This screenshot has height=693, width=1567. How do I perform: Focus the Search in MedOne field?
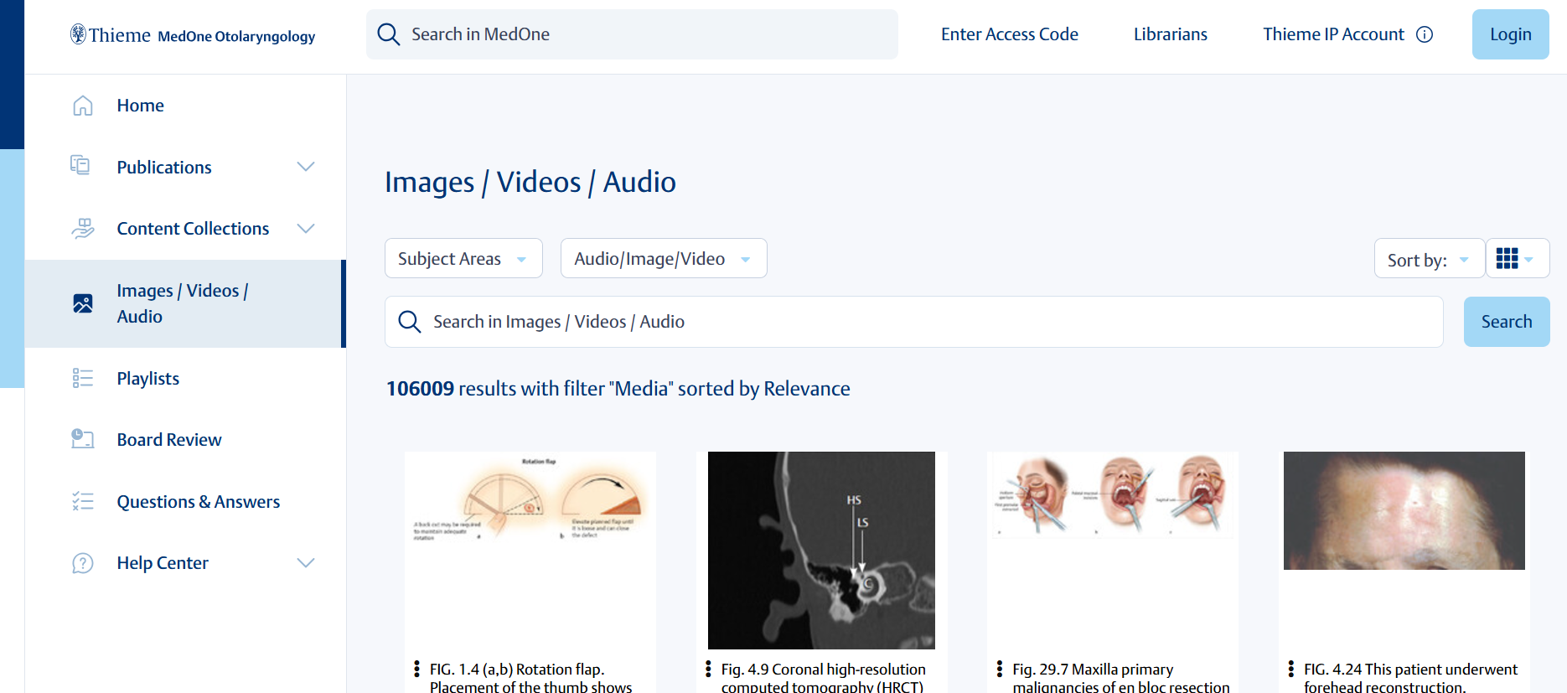(632, 34)
